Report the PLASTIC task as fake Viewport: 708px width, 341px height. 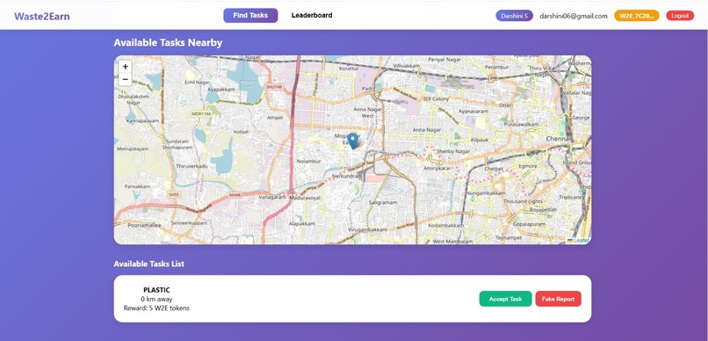(558, 299)
